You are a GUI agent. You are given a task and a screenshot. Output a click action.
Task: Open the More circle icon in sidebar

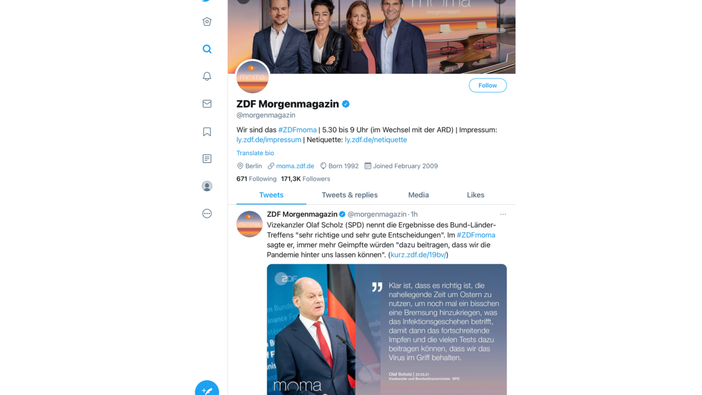pyautogui.click(x=207, y=214)
